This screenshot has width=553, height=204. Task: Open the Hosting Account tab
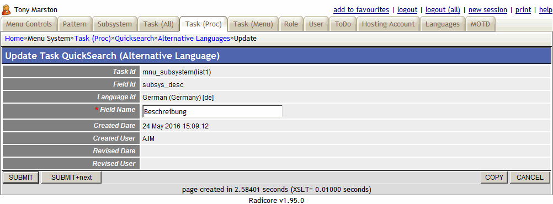click(389, 24)
